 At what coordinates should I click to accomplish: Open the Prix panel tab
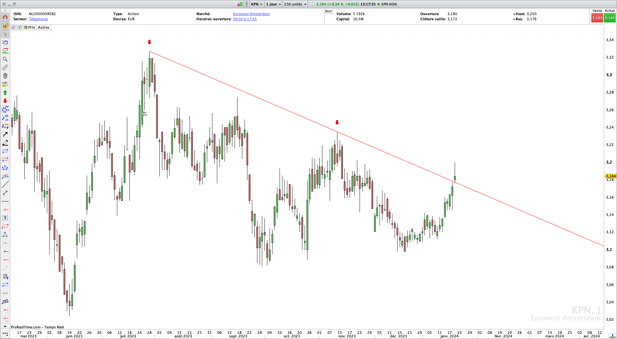tap(29, 27)
